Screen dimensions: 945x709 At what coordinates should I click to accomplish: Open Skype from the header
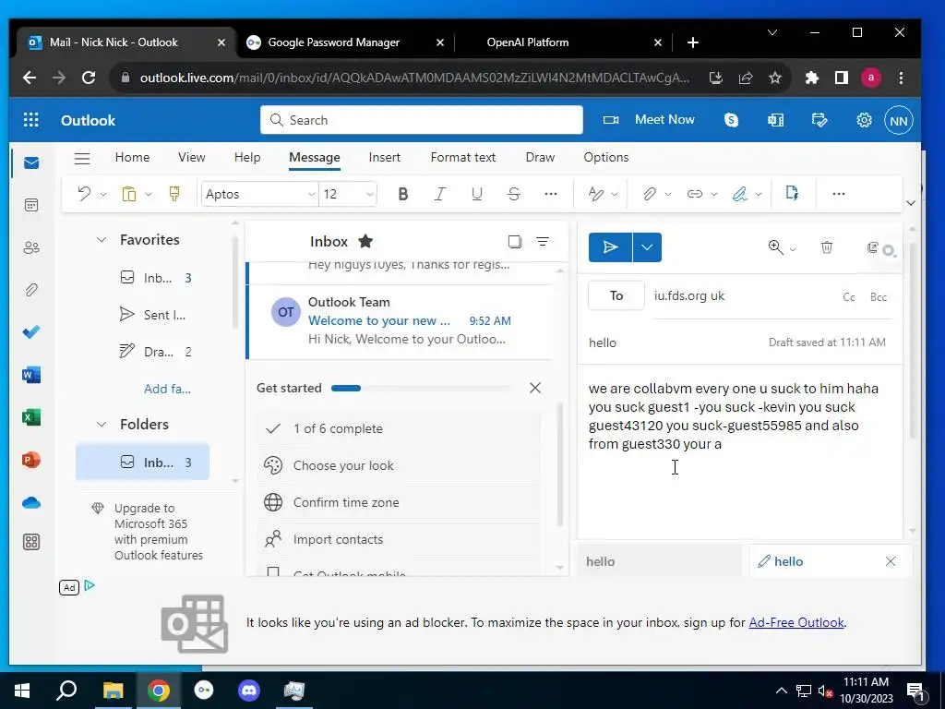pos(731,120)
